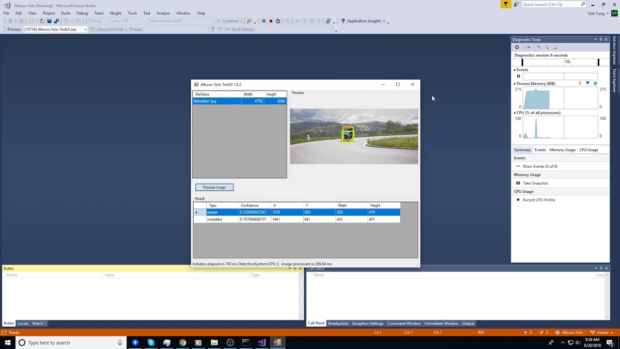Click the camera icon beside Take Snapshot

518,183
